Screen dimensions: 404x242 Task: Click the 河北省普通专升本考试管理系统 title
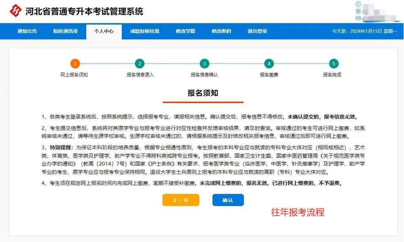pos(84,11)
